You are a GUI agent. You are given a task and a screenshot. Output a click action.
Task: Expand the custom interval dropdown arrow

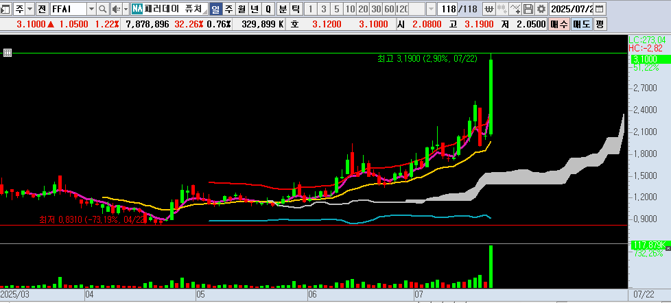point(431,8)
